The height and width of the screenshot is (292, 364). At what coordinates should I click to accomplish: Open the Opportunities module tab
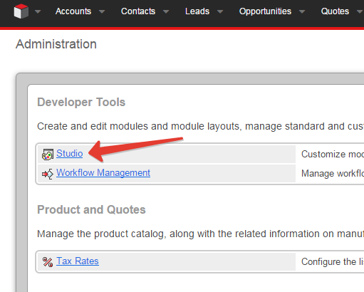(x=265, y=11)
